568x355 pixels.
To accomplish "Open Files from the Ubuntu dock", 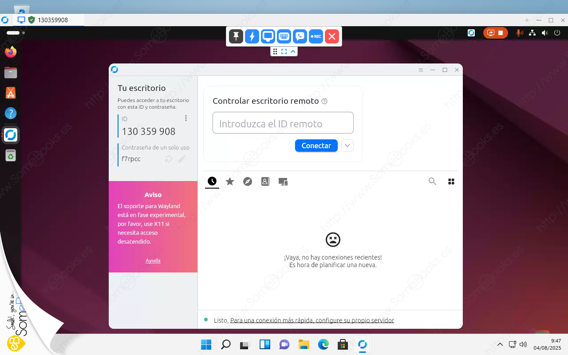I will (x=11, y=72).
